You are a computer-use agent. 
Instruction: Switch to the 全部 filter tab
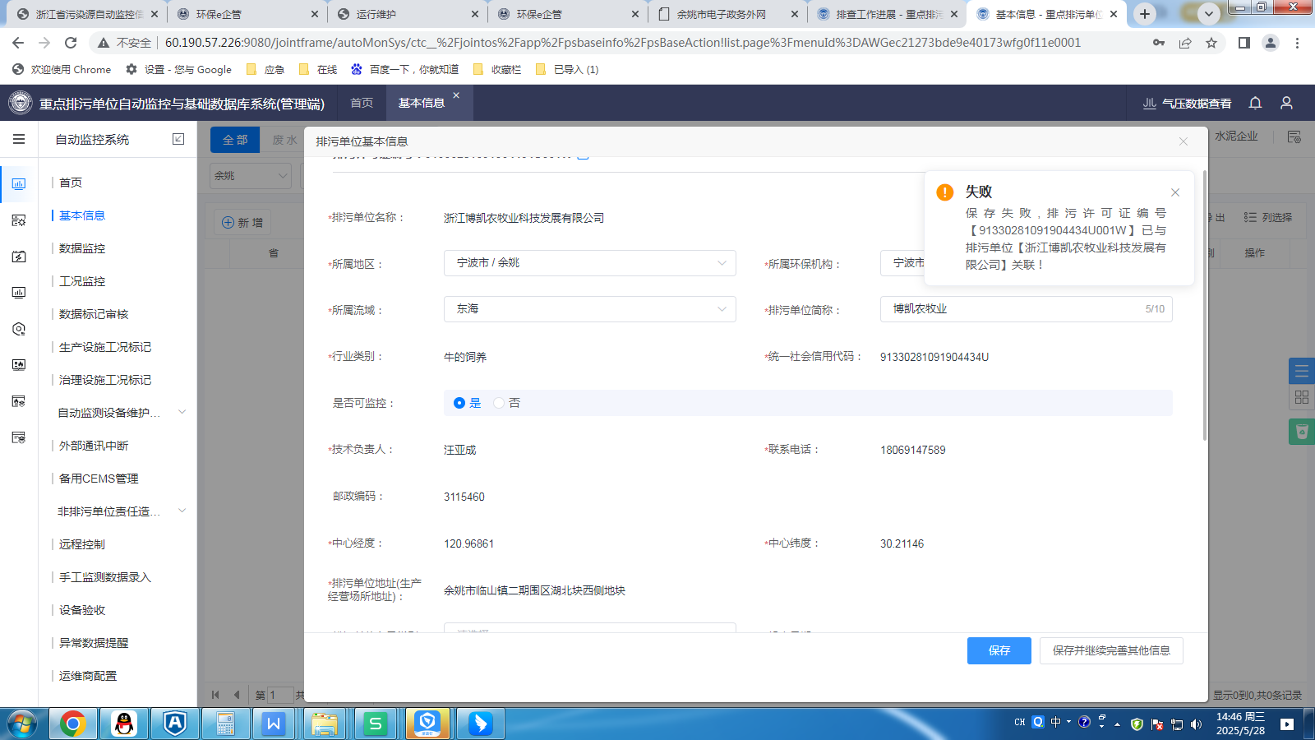coord(235,140)
